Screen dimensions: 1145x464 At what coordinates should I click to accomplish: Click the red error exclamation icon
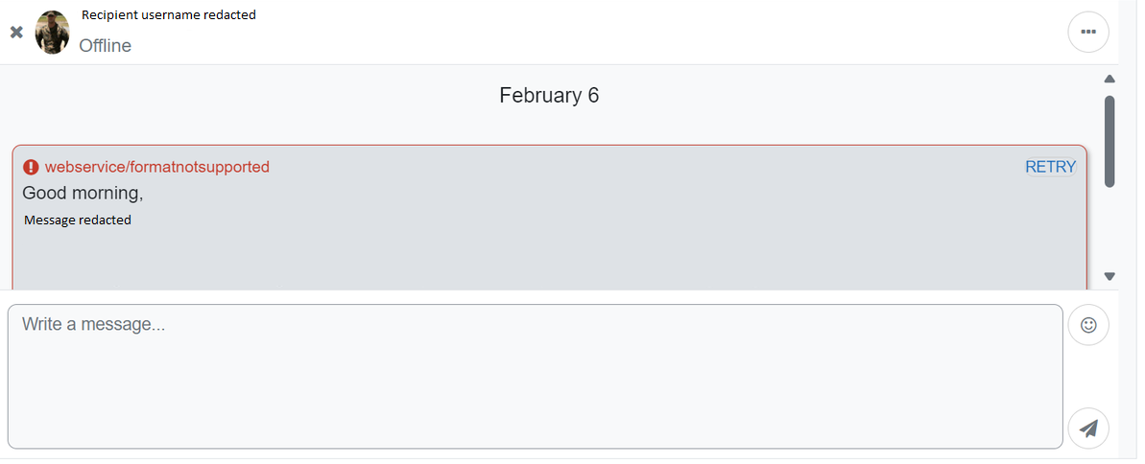(31, 167)
